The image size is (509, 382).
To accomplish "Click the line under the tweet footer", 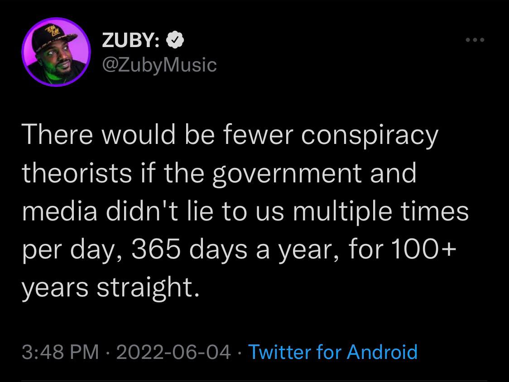I will (254, 380).
